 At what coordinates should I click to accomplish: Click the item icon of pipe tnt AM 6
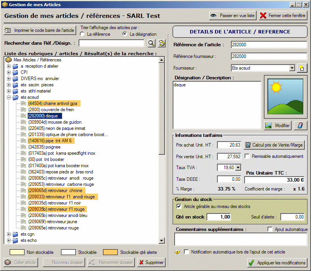click(x=23, y=141)
